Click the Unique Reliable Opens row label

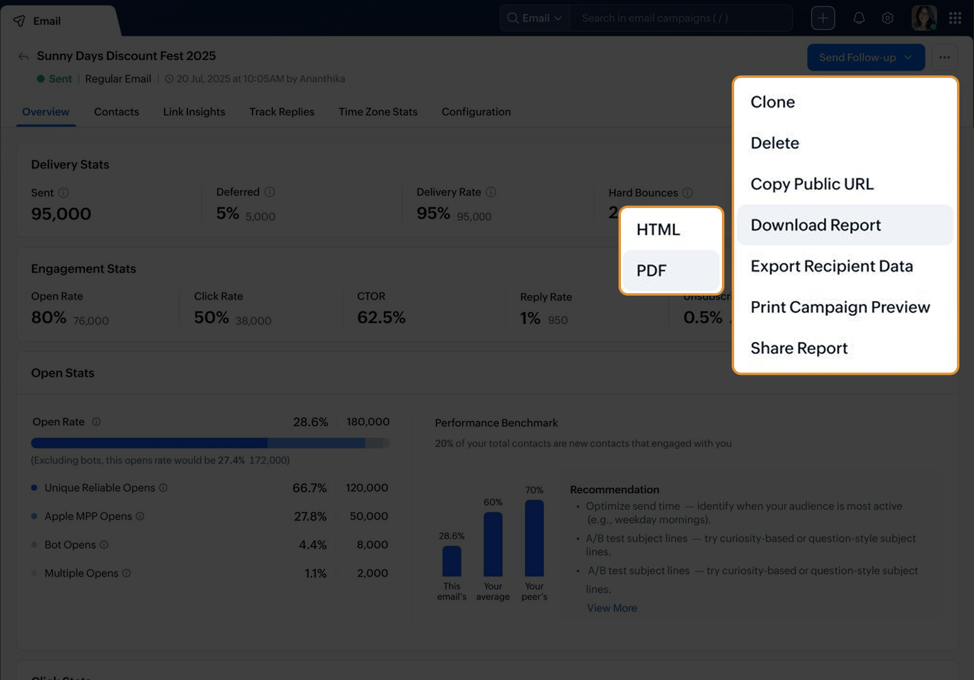(100, 488)
